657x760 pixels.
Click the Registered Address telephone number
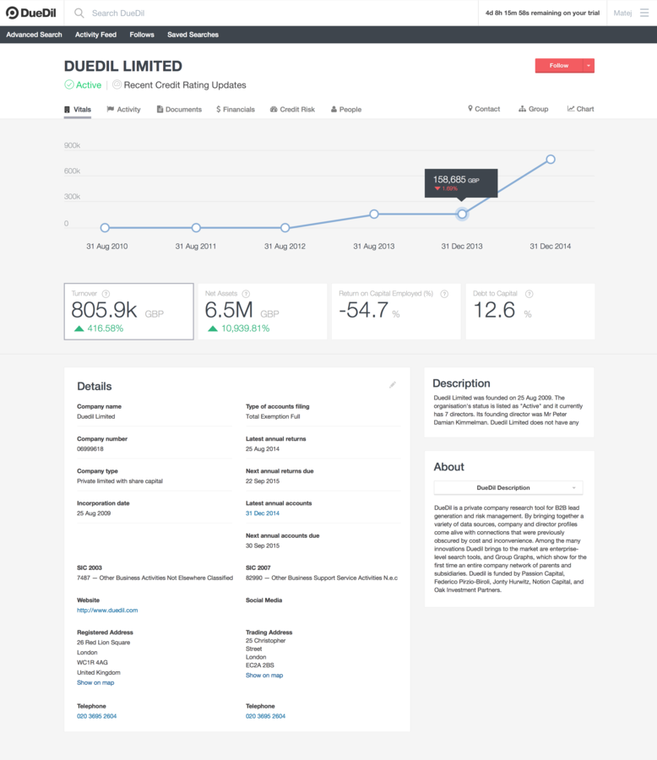(96, 716)
